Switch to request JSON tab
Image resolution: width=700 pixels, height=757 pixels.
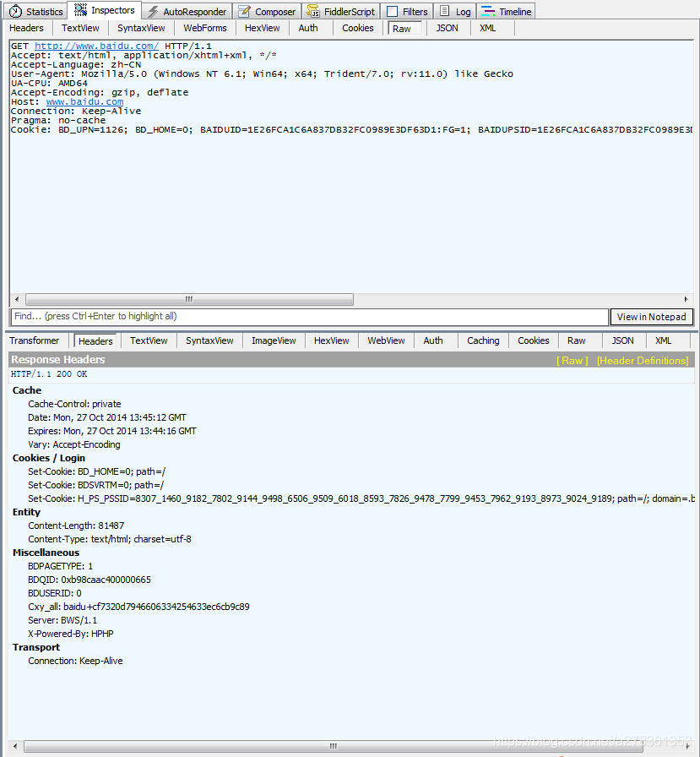[448, 28]
